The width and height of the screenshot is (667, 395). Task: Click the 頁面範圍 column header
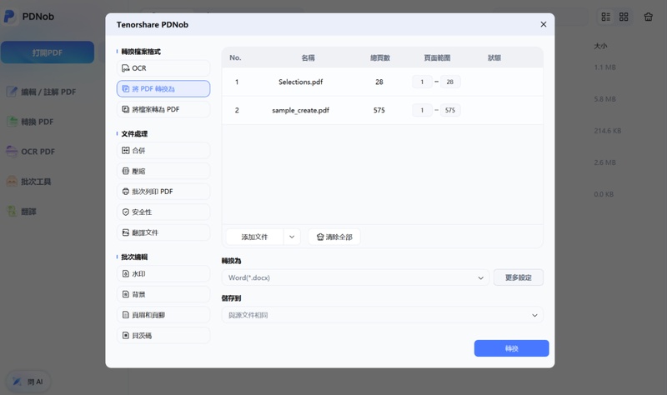tap(437, 57)
